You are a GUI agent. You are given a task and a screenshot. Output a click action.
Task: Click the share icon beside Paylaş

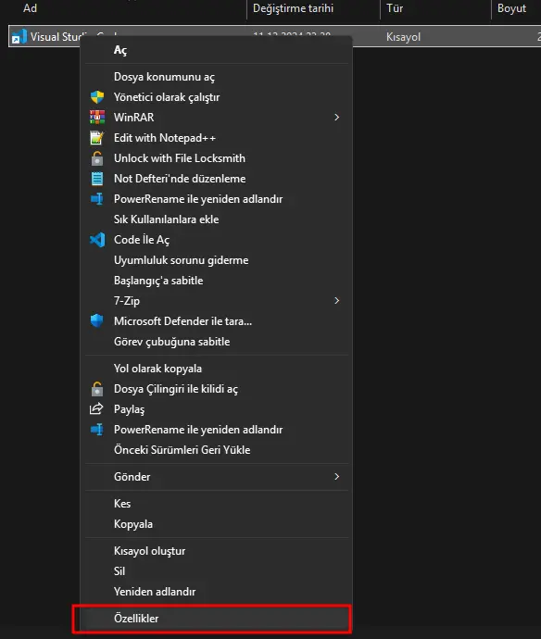coord(96,408)
